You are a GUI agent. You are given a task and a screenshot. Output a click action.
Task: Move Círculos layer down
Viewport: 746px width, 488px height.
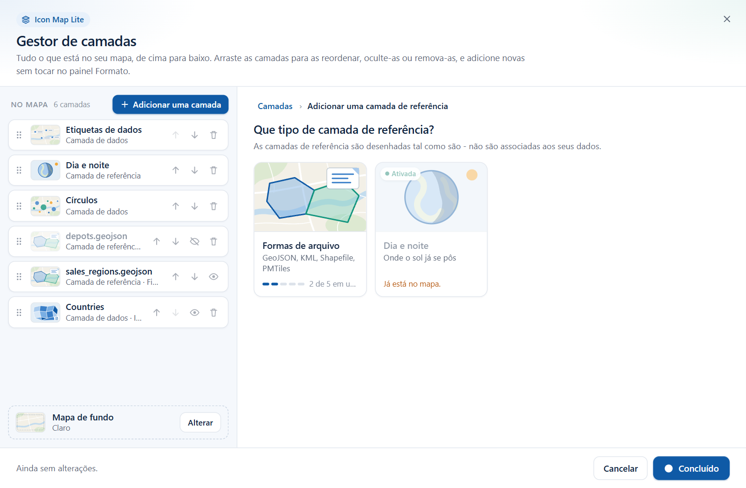point(194,206)
